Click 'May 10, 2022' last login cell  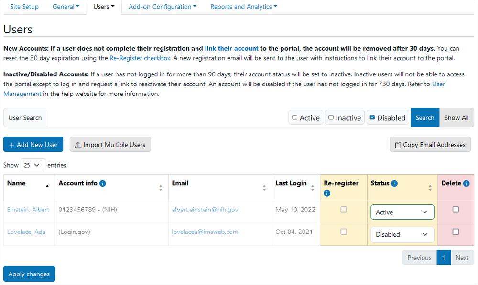pyautogui.click(x=295, y=210)
